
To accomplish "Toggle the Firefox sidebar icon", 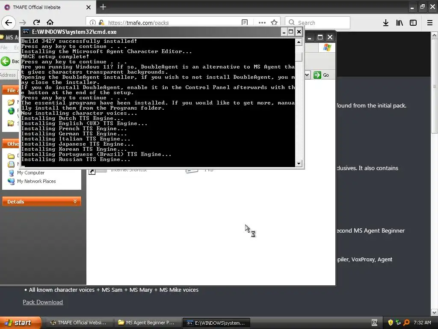I will pos(413,23).
